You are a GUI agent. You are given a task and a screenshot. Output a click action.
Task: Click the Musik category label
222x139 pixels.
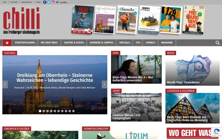coord(171,53)
